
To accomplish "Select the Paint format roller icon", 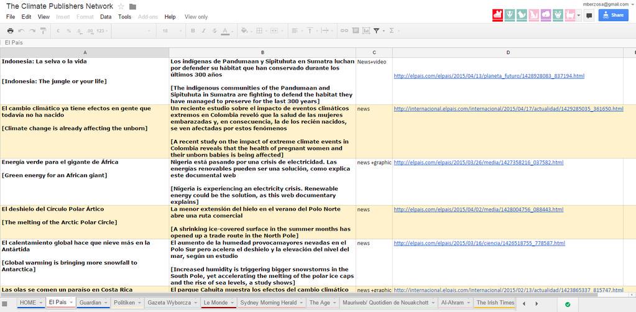I will click(x=43, y=30).
